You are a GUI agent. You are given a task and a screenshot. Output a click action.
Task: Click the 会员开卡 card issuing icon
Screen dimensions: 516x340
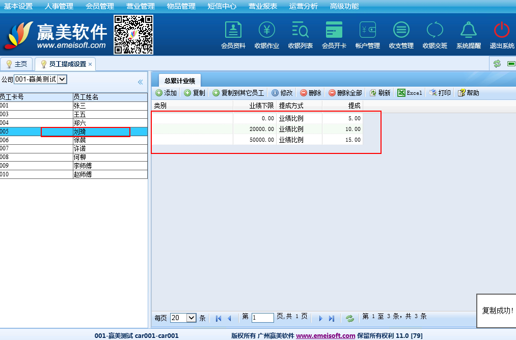click(334, 31)
